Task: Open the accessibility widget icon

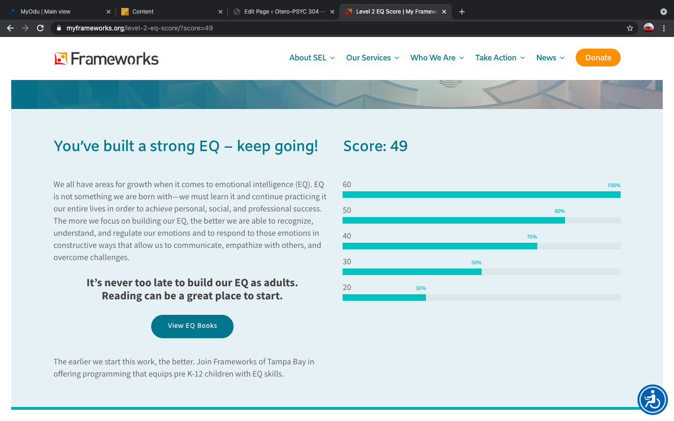Action: pos(652,399)
